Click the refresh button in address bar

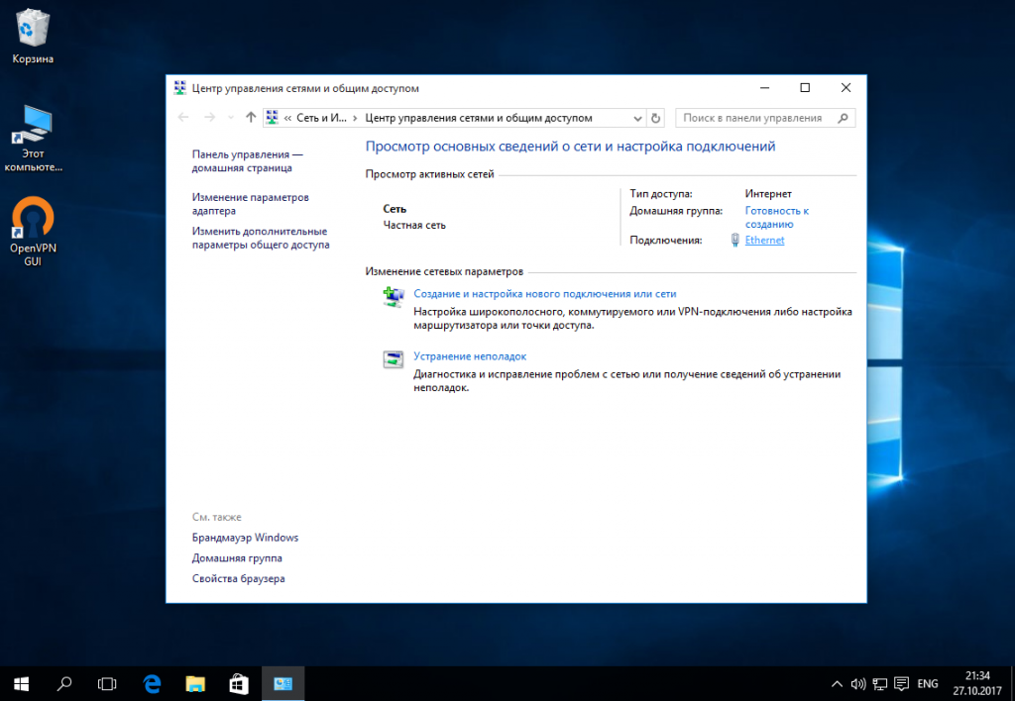pos(655,118)
